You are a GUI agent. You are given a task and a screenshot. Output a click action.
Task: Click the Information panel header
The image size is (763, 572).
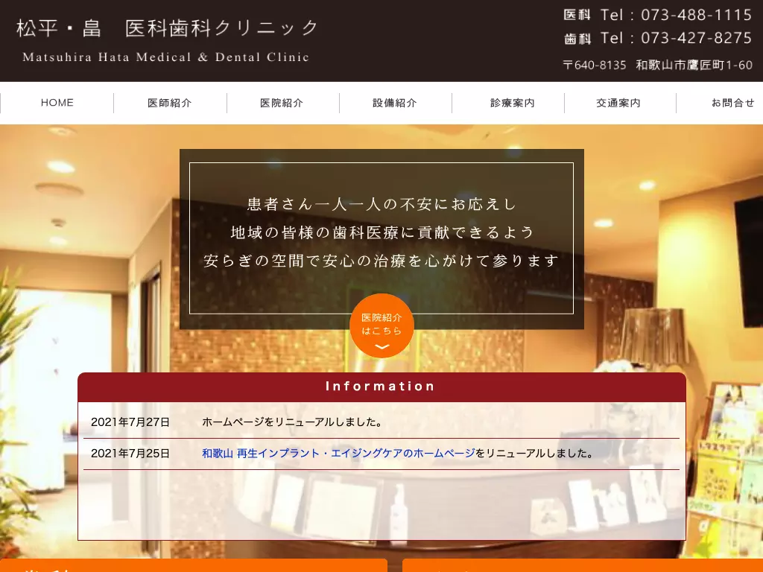381,387
